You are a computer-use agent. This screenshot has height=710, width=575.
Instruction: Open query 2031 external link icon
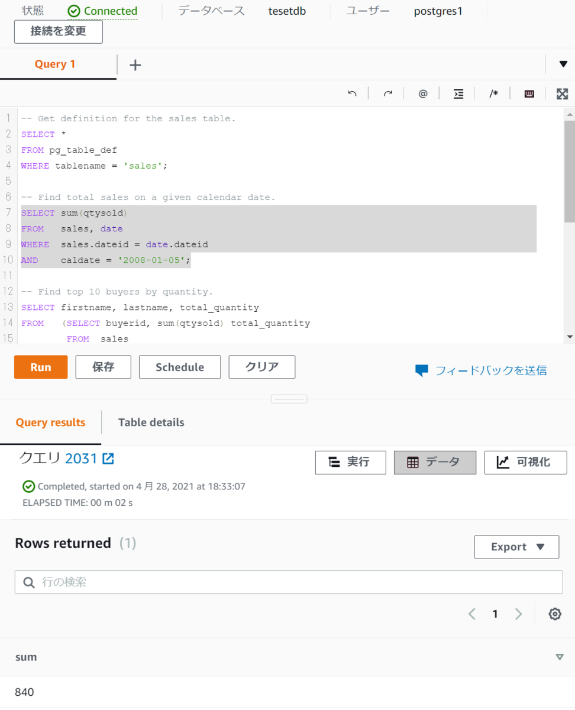tap(108, 458)
